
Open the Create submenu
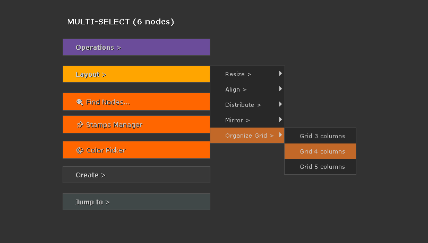tap(136, 175)
